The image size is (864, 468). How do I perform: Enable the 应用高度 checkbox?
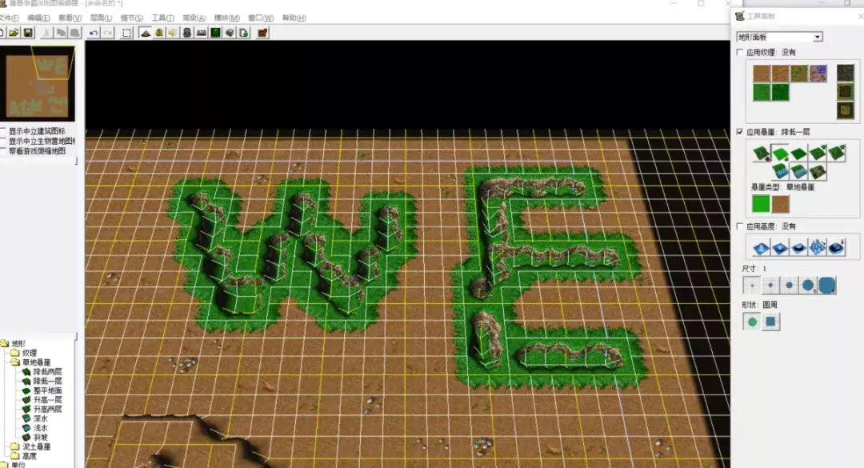pyautogui.click(x=740, y=226)
